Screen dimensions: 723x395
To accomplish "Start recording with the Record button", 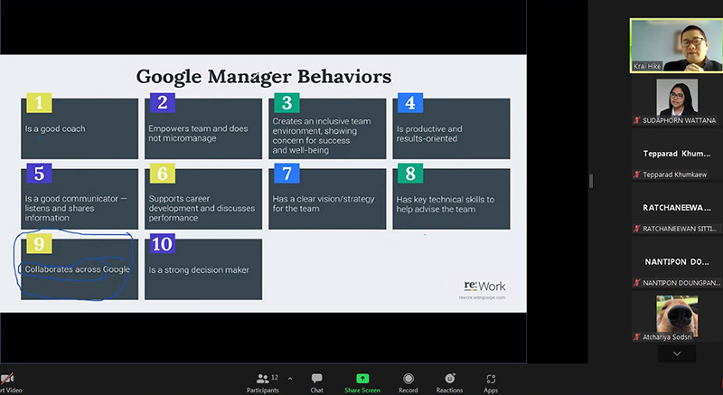I will point(408,383).
